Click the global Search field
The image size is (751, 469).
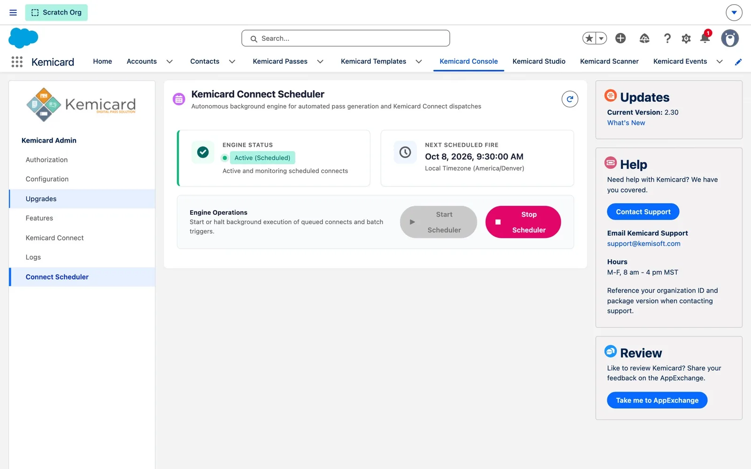(345, 38)
